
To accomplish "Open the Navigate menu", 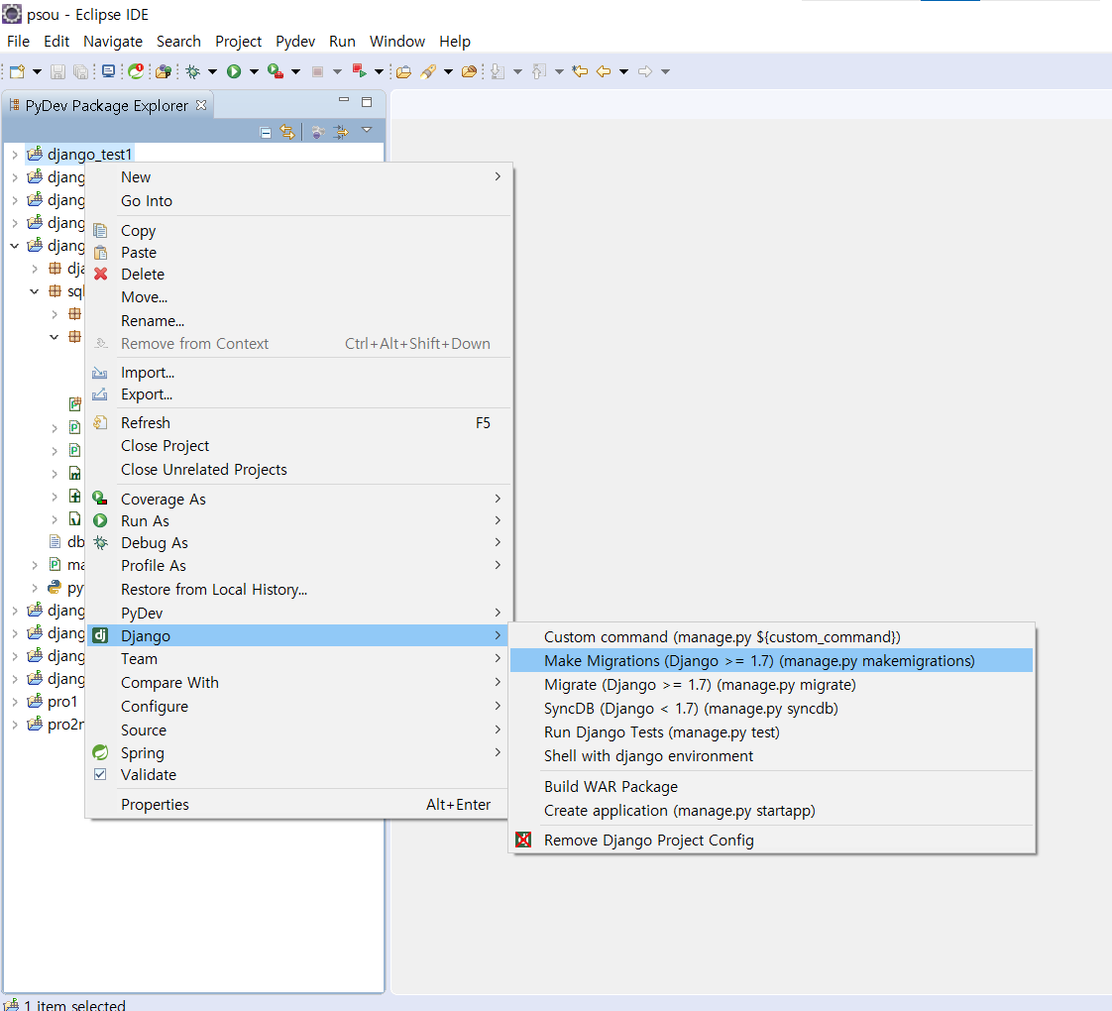I will pyautogui.click(x=113, y=42).
